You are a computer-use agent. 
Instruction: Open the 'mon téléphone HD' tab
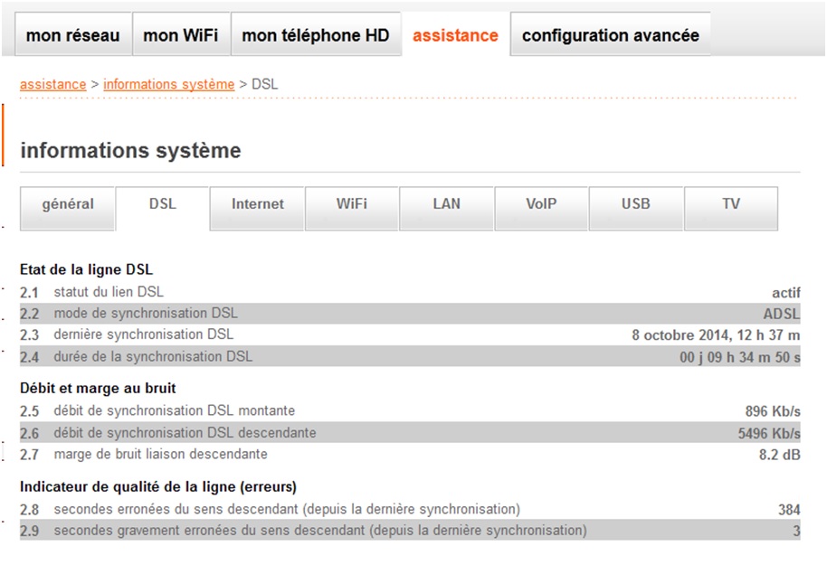[316, 35]
